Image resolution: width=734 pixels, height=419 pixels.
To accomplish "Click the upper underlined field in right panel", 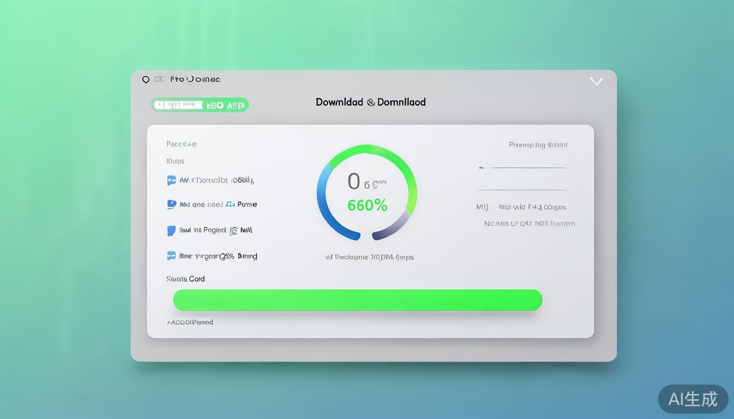I will coord(527,167).
